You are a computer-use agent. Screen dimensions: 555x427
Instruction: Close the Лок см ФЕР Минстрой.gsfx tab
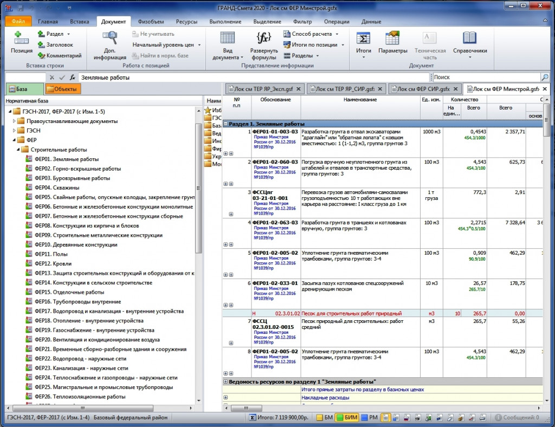click(545, 89)
